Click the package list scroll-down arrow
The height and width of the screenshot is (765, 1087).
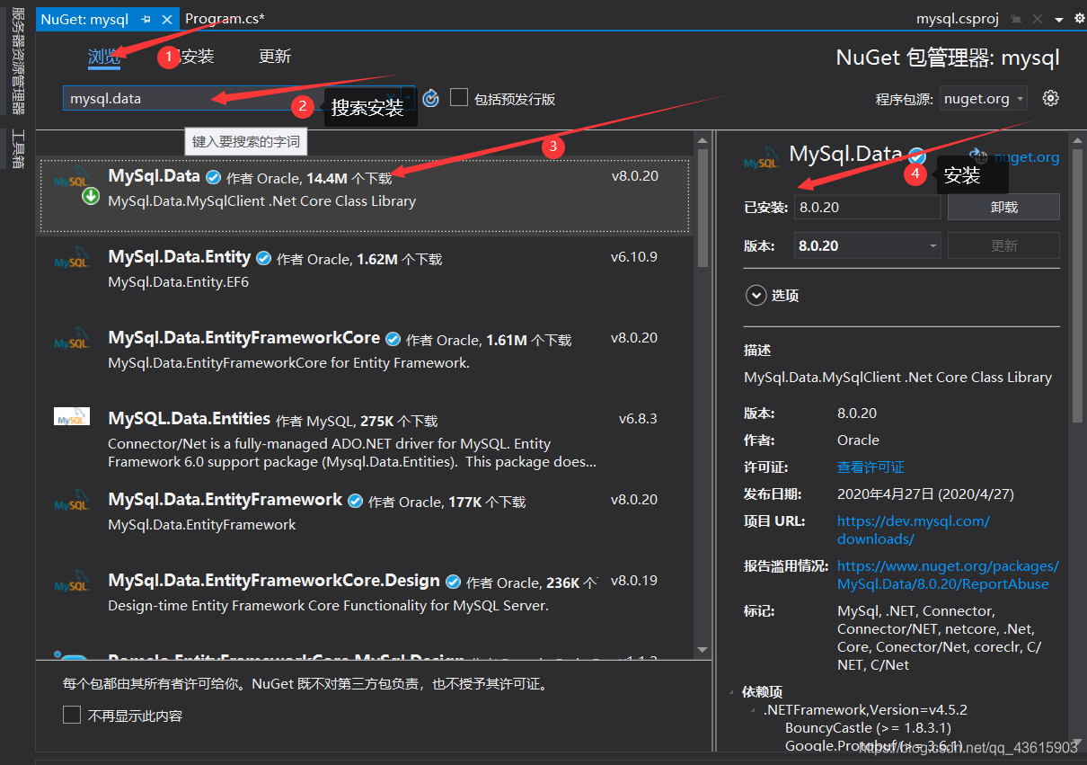tap(703, 649)
